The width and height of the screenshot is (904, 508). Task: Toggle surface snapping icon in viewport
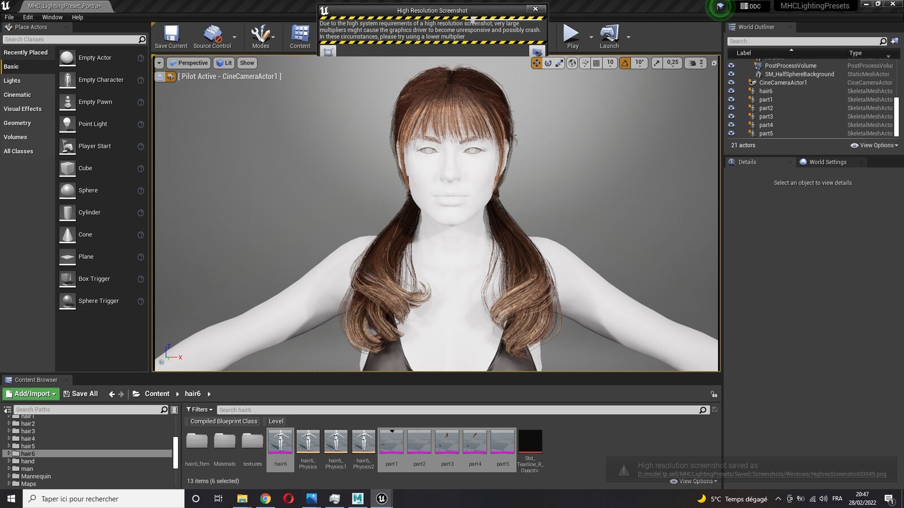click(585, 63)
